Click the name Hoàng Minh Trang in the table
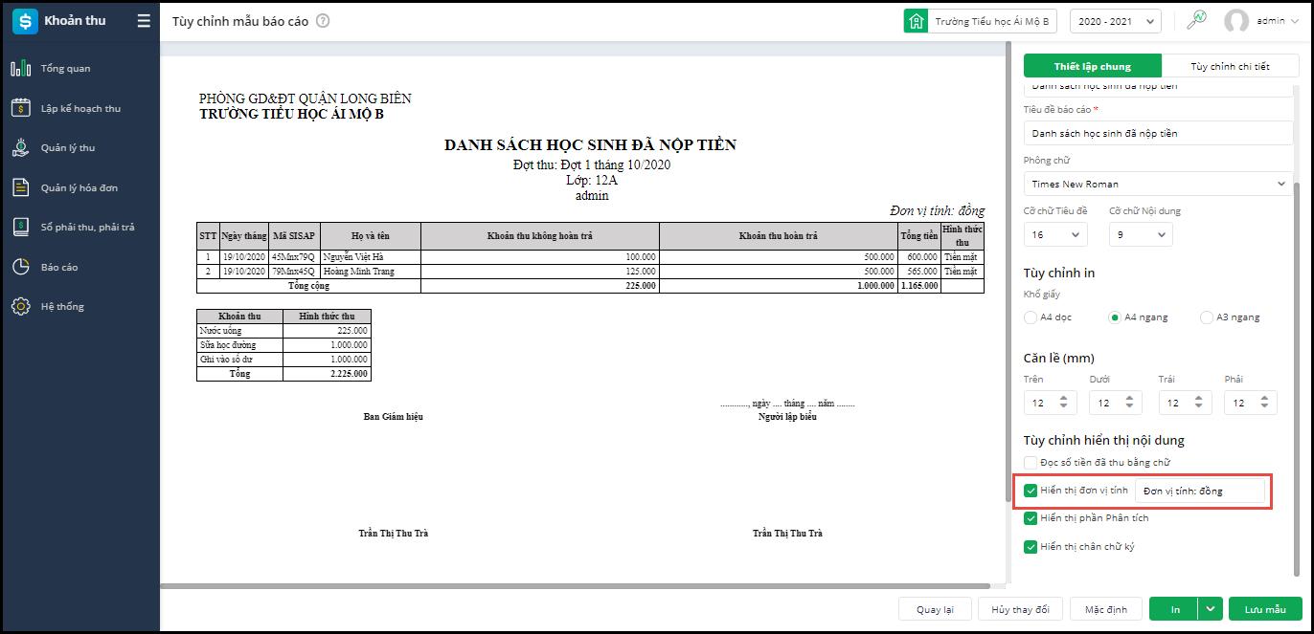The width and height of the screenshot is (1314, 634). point(358,271)
